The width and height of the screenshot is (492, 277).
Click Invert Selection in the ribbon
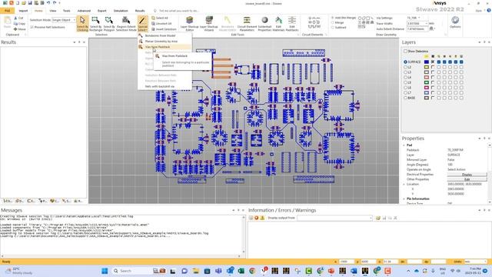164,29
